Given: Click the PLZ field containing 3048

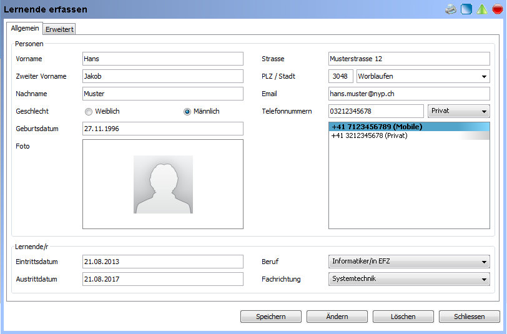Looking at the screenshot, I should (341, 76).
